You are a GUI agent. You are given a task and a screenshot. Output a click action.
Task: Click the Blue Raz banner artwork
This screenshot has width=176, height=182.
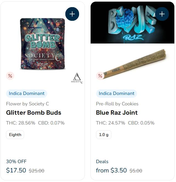[x=132, y=23]
